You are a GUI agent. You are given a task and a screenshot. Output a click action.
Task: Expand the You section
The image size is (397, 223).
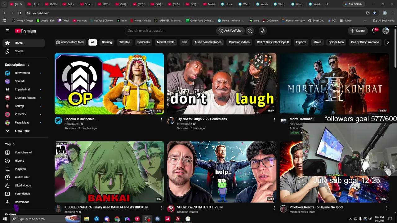click(10, 144)
